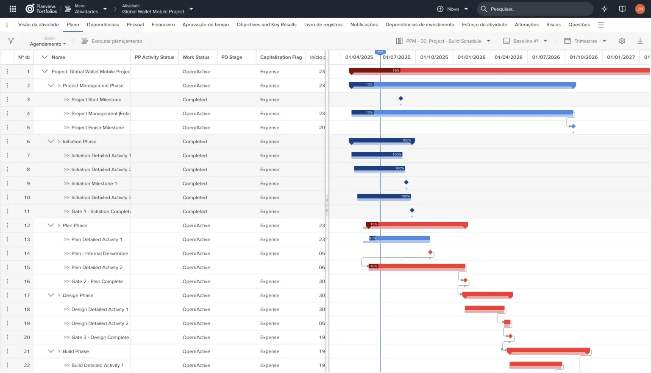Open the Menu Atividades stack icon
This screenshot has height=373, width=651.
[x=68, y=9]
